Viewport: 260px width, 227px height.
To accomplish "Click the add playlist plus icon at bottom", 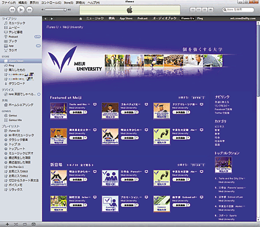I will (8, 224).
